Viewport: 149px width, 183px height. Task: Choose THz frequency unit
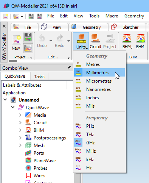click(99, 134)
